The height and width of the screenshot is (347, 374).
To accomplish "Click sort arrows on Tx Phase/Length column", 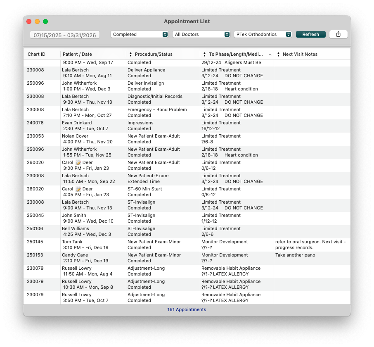I will (x=204, y=55).
